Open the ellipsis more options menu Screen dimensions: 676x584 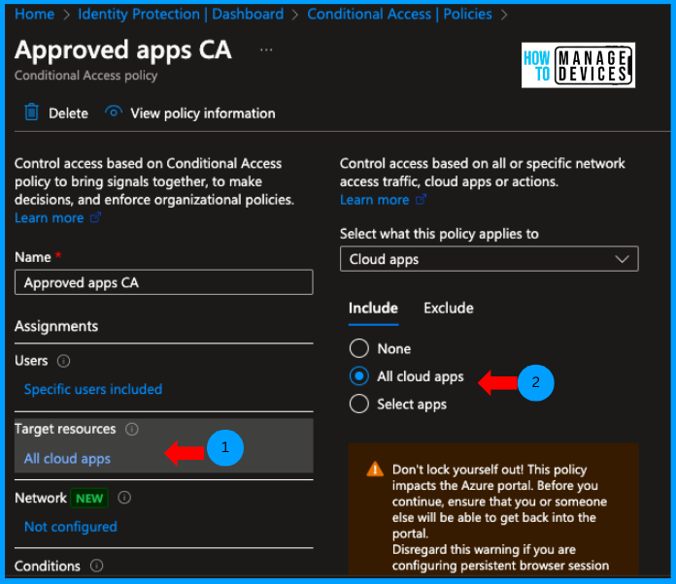(x=266, y=49)
